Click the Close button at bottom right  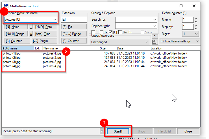pos(188,131)
